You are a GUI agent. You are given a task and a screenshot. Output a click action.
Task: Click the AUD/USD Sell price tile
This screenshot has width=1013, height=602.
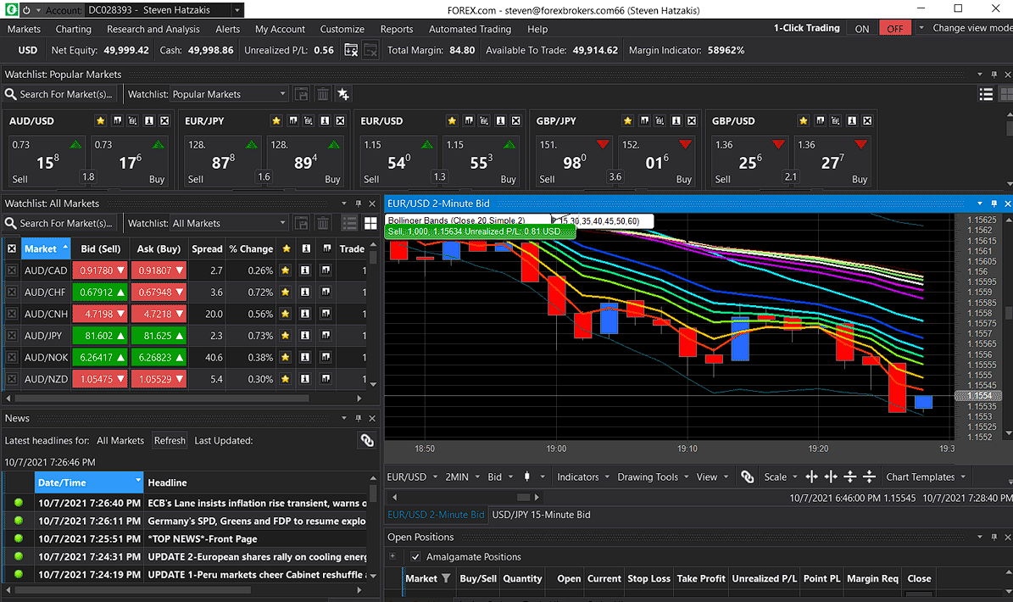point(45,161)
